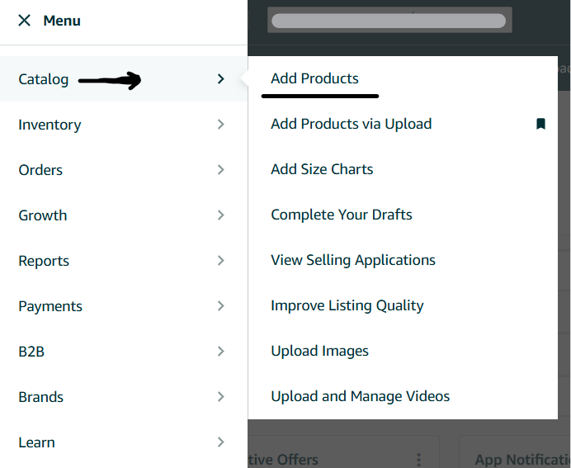Select Upload Images in the submenu
The width and height of the screenshot is (571, 468).
pos(319,351)
